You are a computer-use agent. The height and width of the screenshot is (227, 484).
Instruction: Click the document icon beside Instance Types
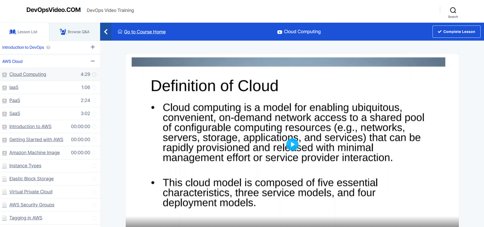pos(5,166)
